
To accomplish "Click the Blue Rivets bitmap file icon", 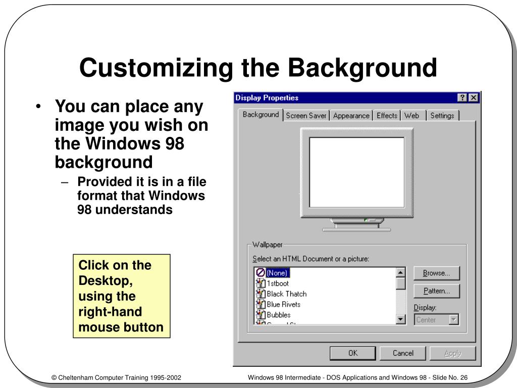I will click(x=261, y=304).
